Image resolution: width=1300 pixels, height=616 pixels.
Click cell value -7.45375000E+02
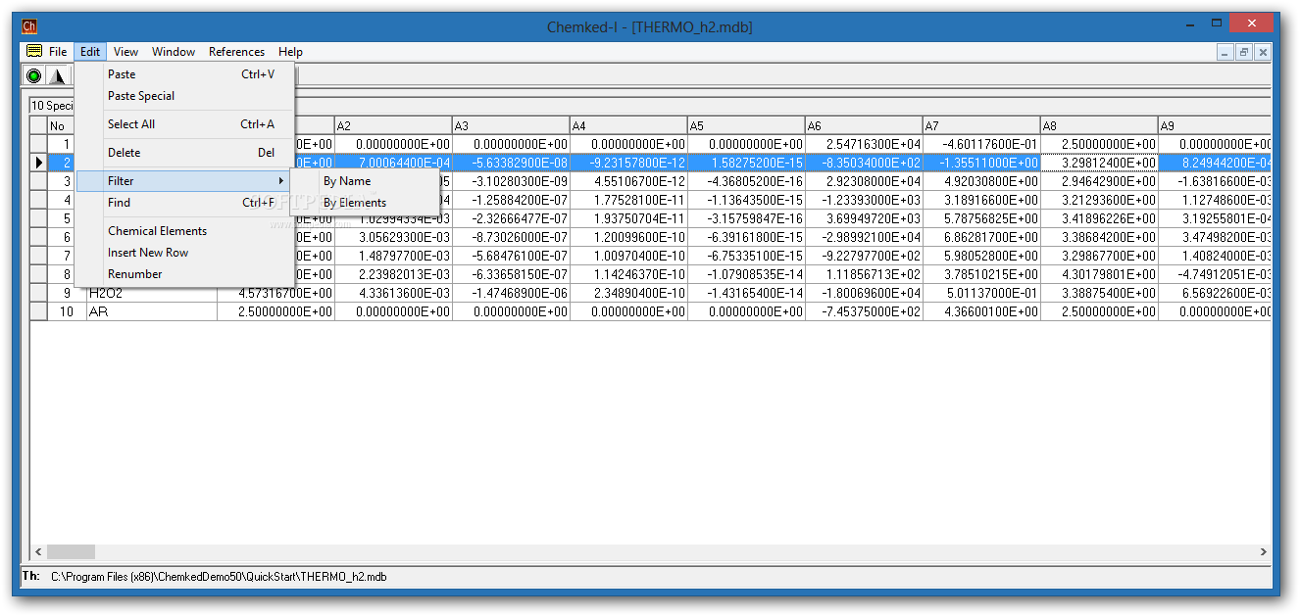[x=864, y=311]
